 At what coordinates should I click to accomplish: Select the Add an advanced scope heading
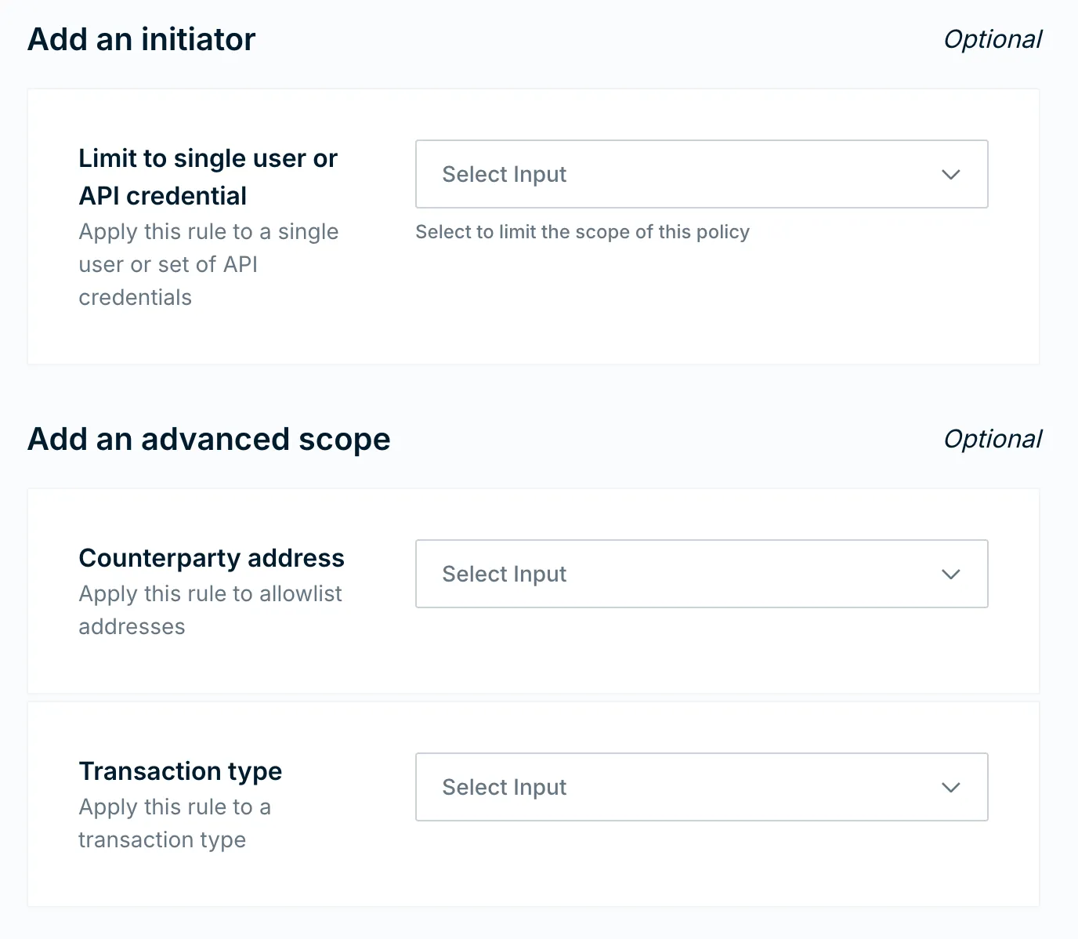tap(208, 439)
